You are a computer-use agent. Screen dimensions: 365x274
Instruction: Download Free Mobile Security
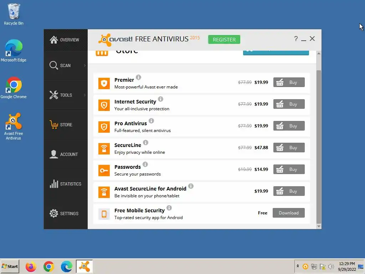click(289, 213)
